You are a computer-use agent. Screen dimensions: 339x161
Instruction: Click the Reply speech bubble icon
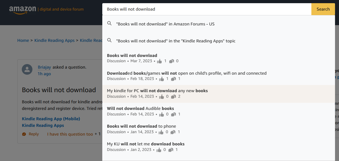[24, 134]
